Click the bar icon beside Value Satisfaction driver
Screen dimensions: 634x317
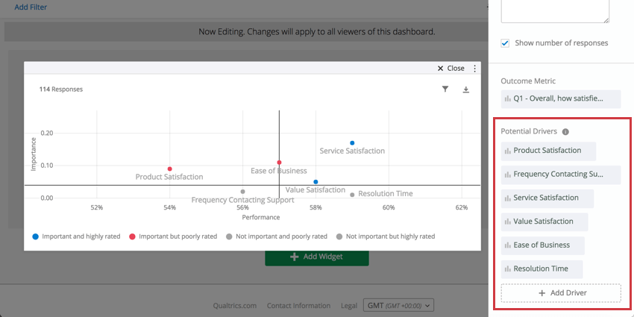(x=507, y=222)
